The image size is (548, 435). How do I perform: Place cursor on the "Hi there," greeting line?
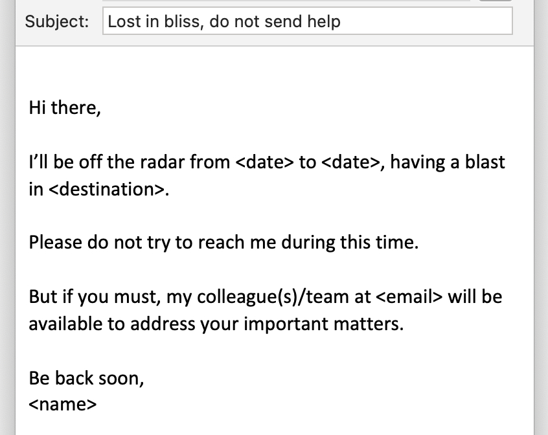pos(65,107)
